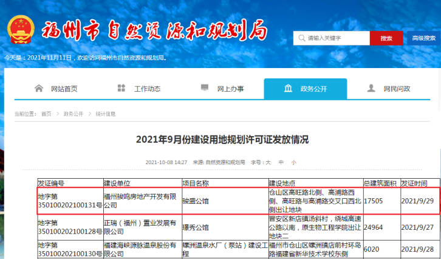Open the 工作动态 tab
Screen dimensions: 441x259
click(x=139, y=89)
